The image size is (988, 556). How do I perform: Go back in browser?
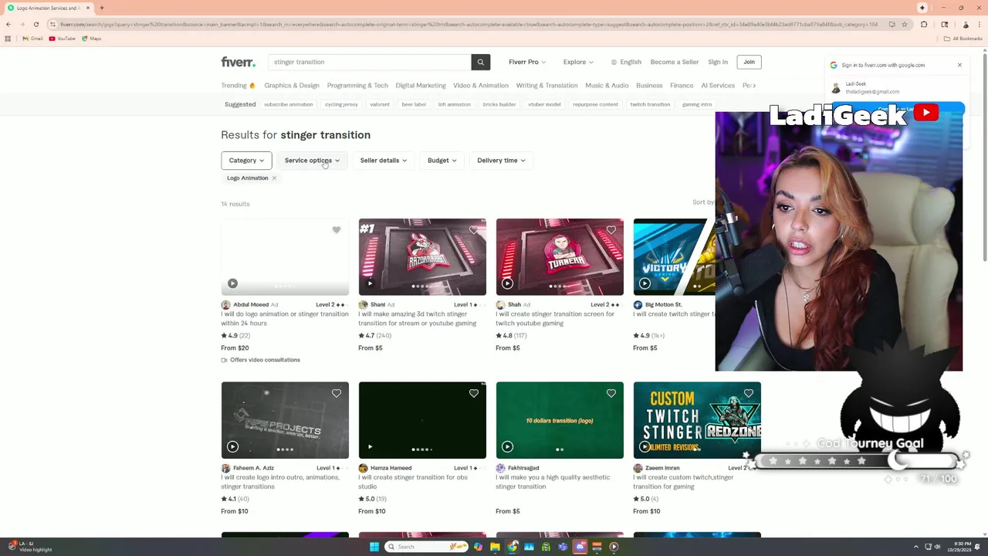click(8, 25)
